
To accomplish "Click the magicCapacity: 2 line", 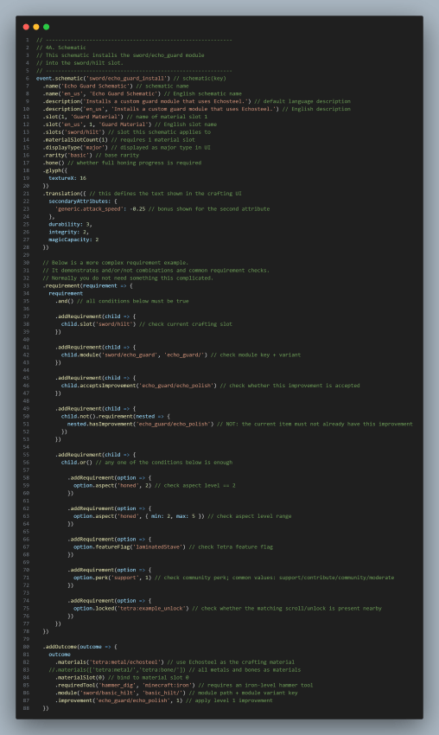I will click(x=73, y=240).
